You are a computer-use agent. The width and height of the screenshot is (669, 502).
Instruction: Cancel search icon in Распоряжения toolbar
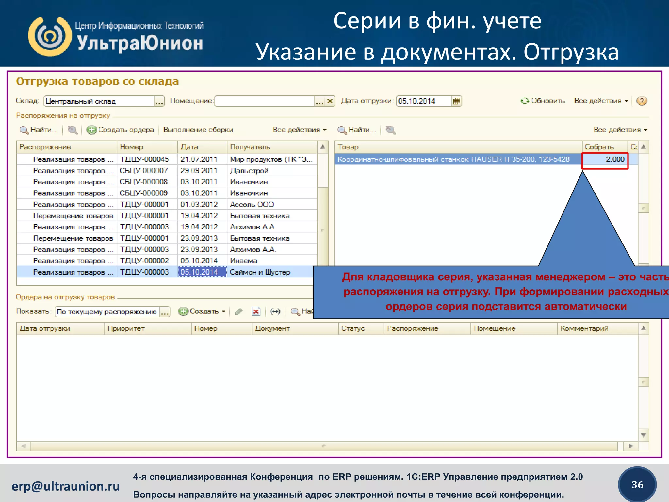[x=72, y=130]
